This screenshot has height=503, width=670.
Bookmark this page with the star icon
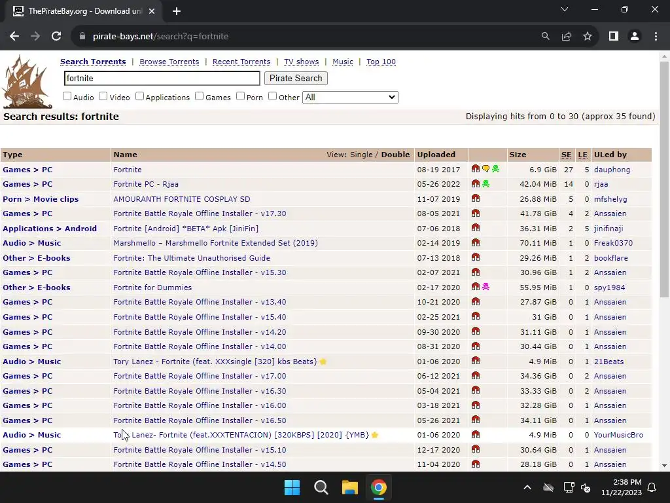[588, 37]
